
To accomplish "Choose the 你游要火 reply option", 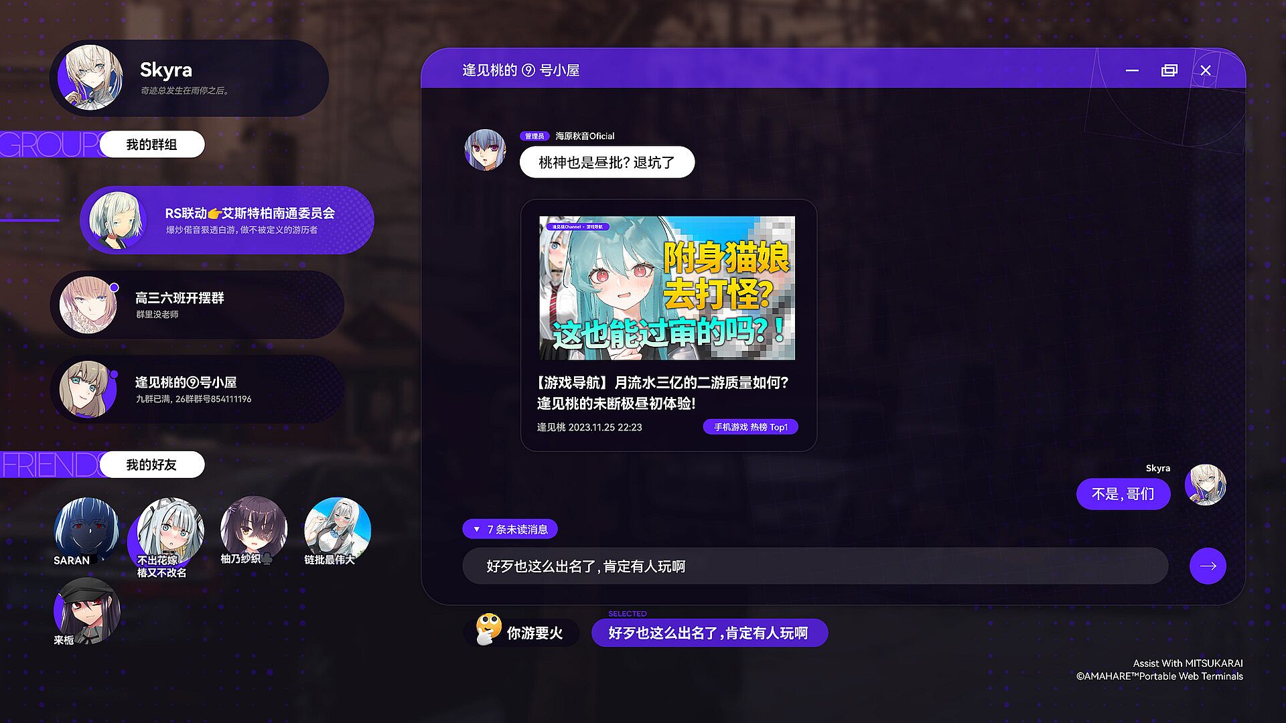I will coord(521,633).
